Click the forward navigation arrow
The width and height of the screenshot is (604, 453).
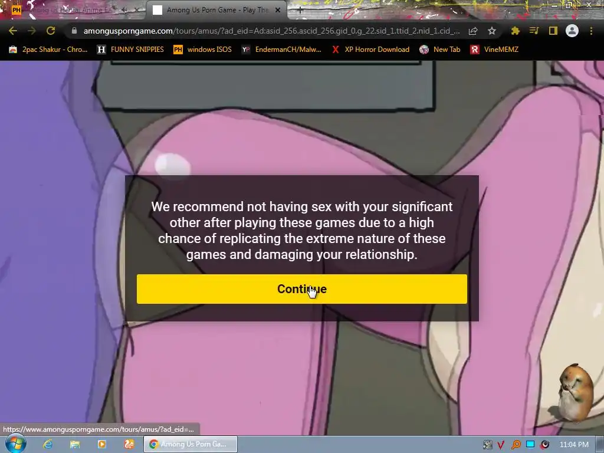(x=32, y=31)
